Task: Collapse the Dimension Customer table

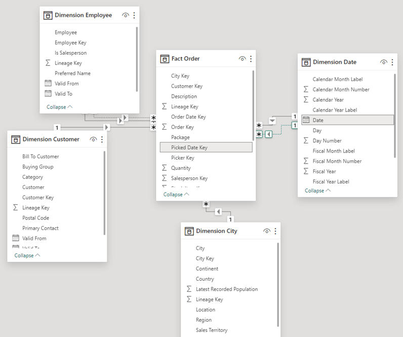Action: pos(27,255)
